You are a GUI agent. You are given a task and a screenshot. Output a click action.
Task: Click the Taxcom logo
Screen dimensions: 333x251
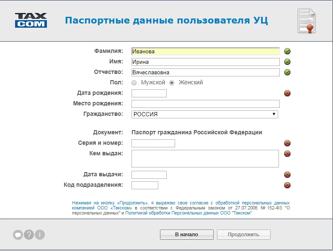(31, 20)
